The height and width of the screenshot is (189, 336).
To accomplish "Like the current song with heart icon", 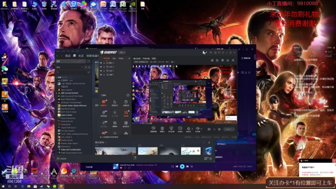I will pos(121,168).
